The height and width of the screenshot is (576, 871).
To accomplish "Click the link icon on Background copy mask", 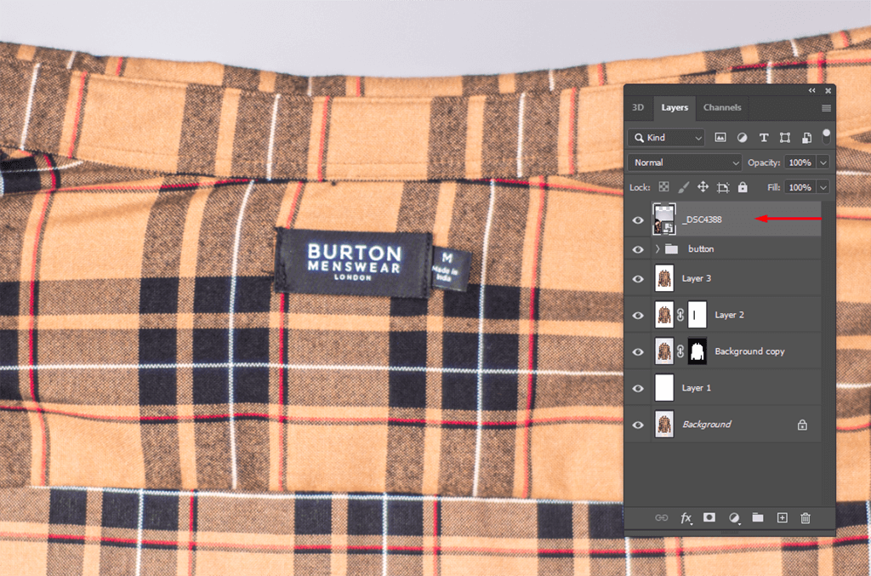I will point(680,351).
